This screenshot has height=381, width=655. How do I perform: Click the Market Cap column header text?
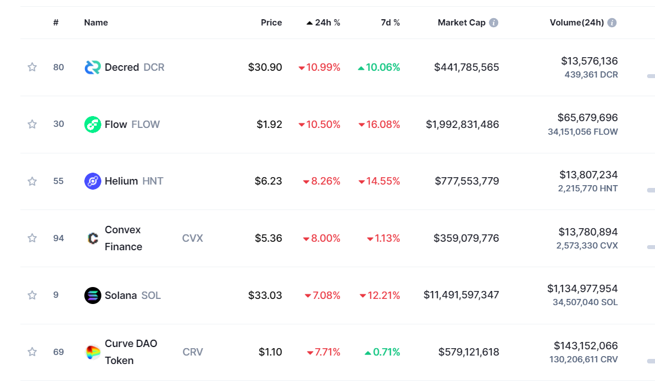(x=461, y=23)
